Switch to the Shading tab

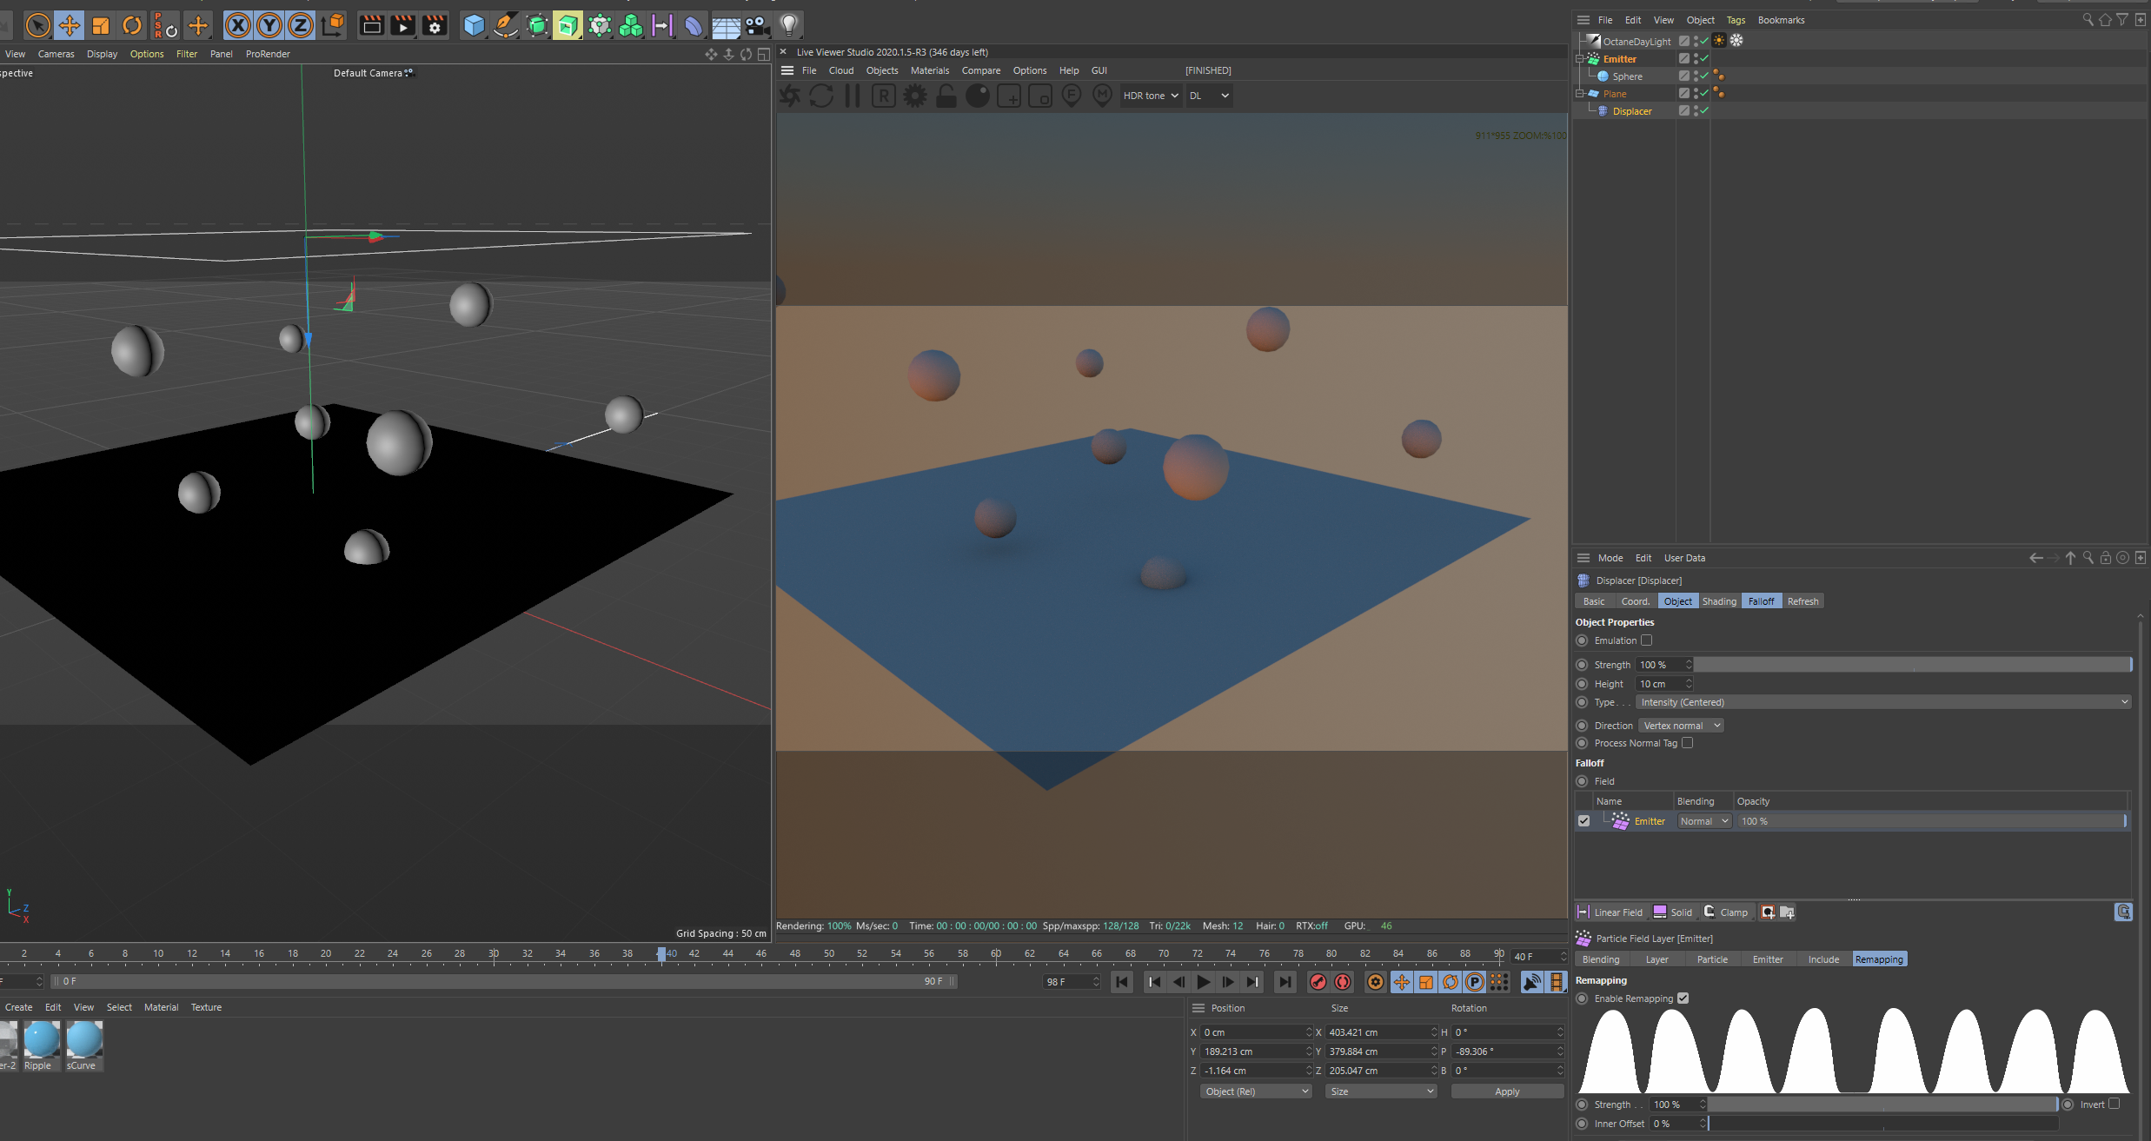click(x=1718, y=601)
